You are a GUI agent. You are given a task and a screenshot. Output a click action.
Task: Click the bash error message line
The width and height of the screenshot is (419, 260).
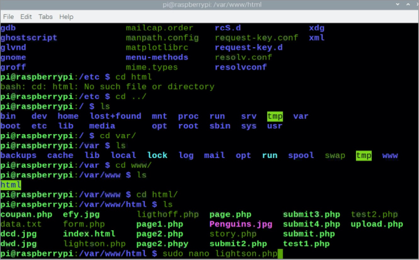[107, 87]
